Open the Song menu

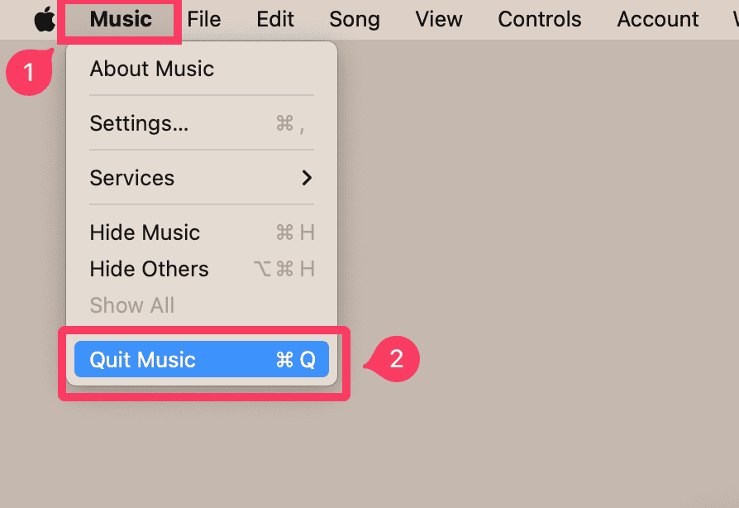pyautogui.click(x=355, y=19)
